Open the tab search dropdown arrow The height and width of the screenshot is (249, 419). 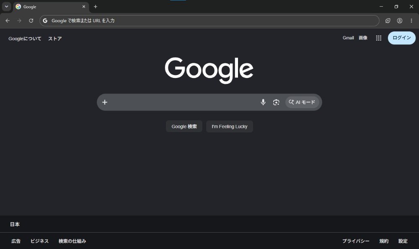6,7
